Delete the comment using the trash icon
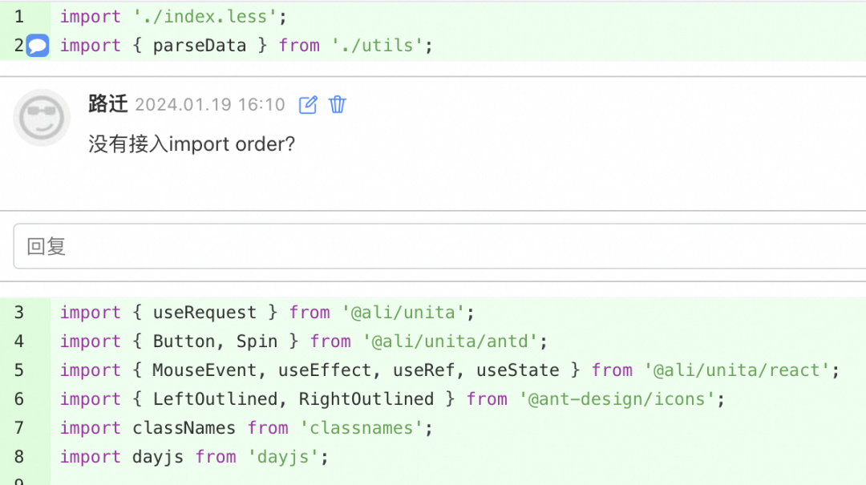This screenshot has height=485, width=866. (338, 105)
